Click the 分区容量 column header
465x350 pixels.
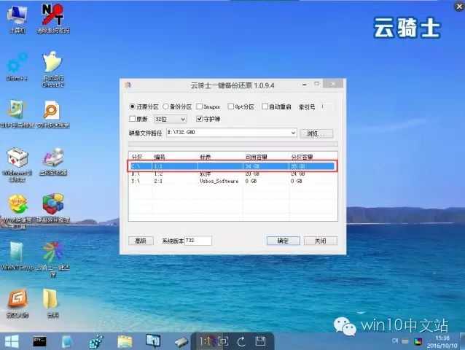pyautogui.click(x=302, y=157)
